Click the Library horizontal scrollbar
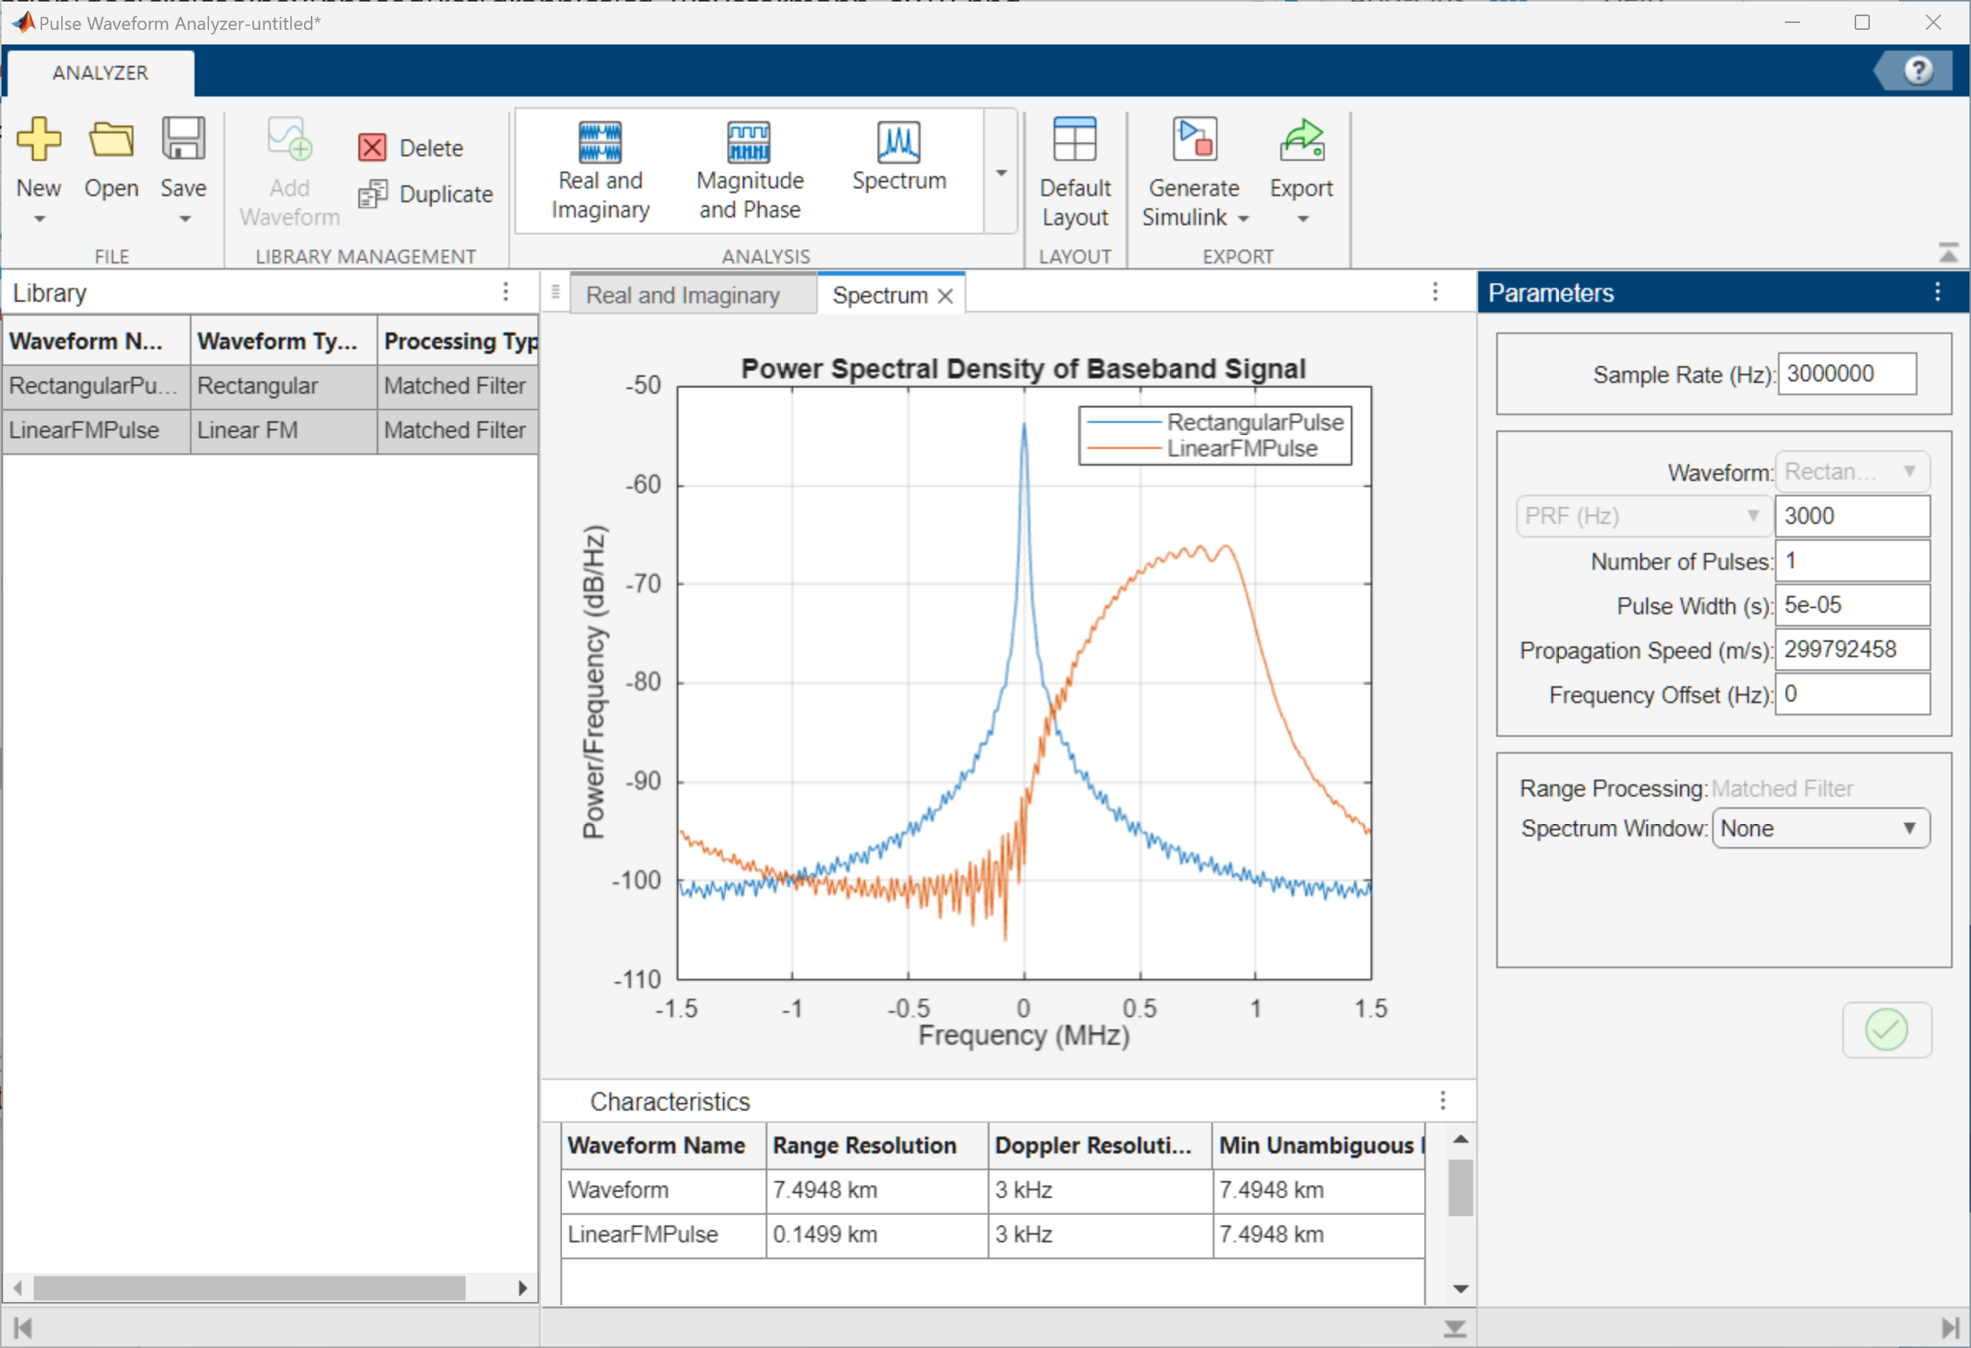 pyautogui.click(x=250, y=1287)
